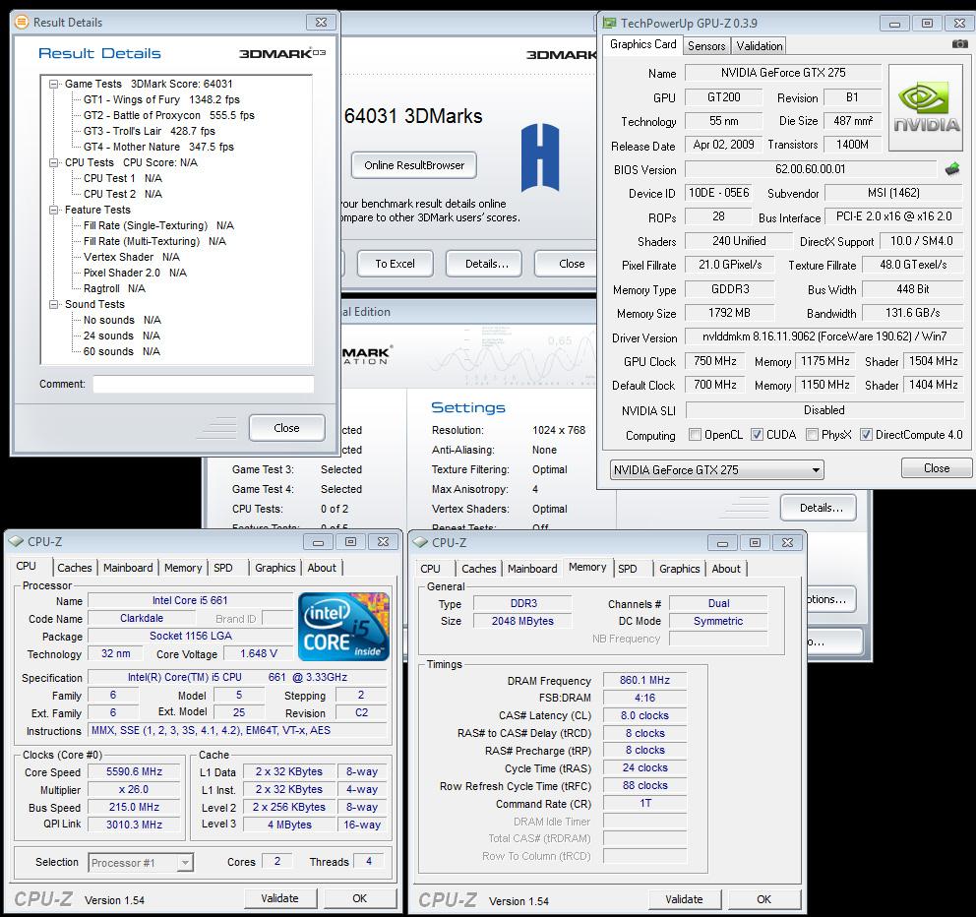Click the Memory Size value 1792 MB
Image resolution: width=976 pixels, height=917 pixels.
point(729,313)
